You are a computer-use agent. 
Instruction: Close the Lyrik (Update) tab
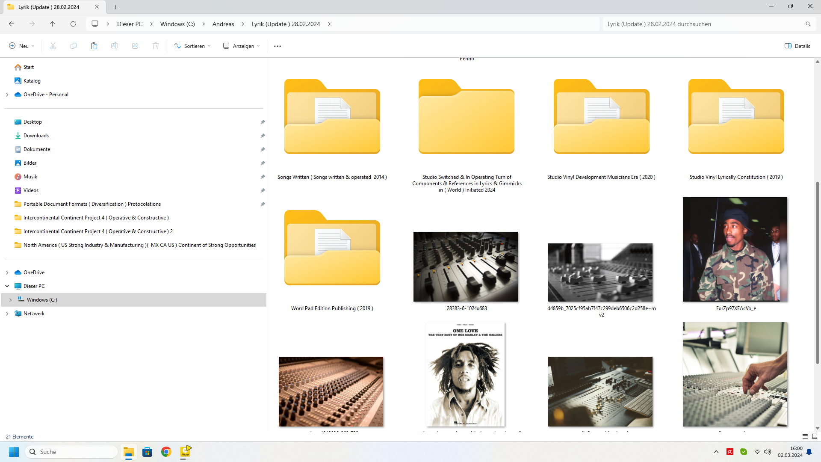pos(97,7)
